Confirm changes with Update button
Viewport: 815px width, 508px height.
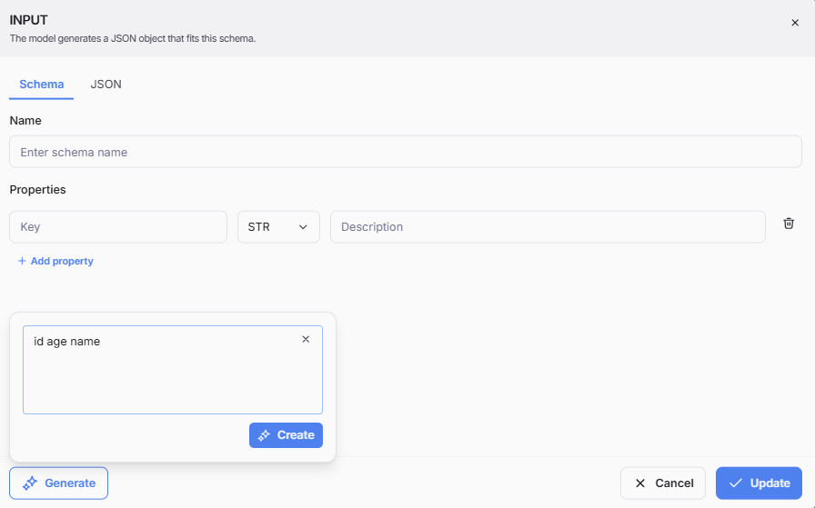(759, 483)
